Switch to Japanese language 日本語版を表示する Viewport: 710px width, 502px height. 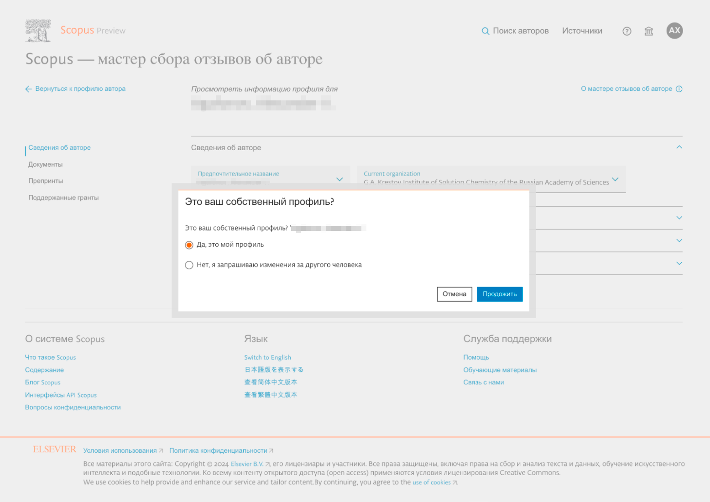coord(274,370)
